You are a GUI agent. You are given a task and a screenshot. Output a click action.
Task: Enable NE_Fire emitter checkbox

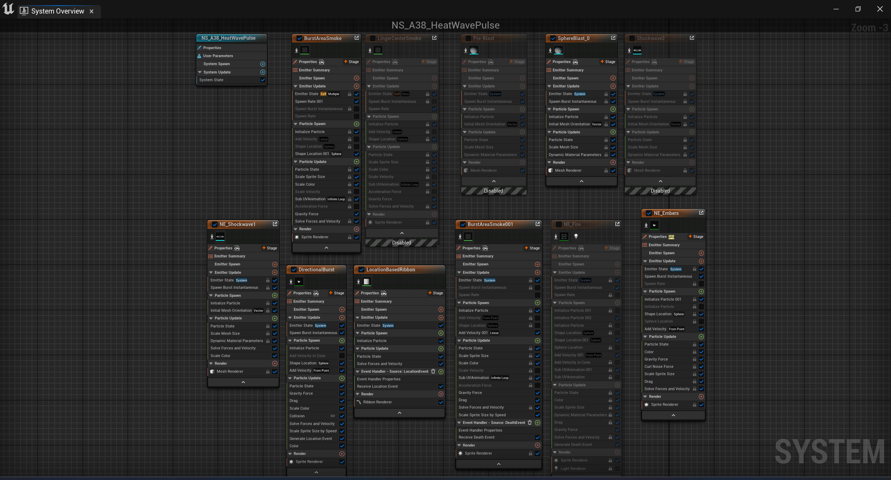pos(559,224)
